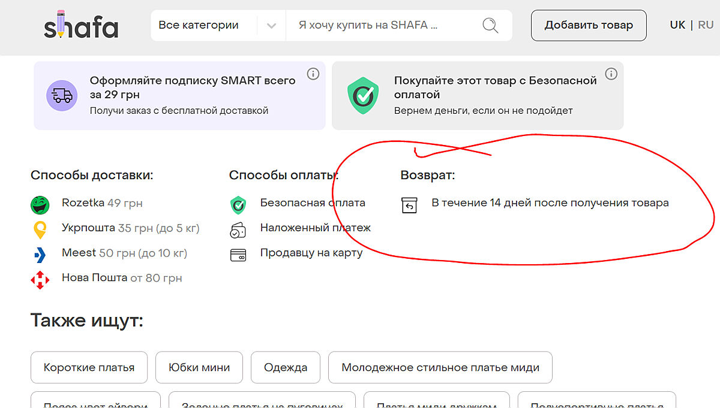Click the return box icon under Возврат

coord(409,205)
